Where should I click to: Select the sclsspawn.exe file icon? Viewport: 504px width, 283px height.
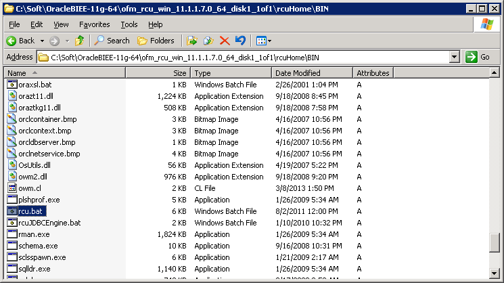[12, 257]
